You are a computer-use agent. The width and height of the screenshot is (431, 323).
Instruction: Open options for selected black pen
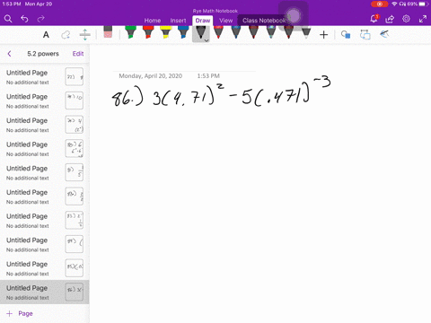(x=207, y=39)
